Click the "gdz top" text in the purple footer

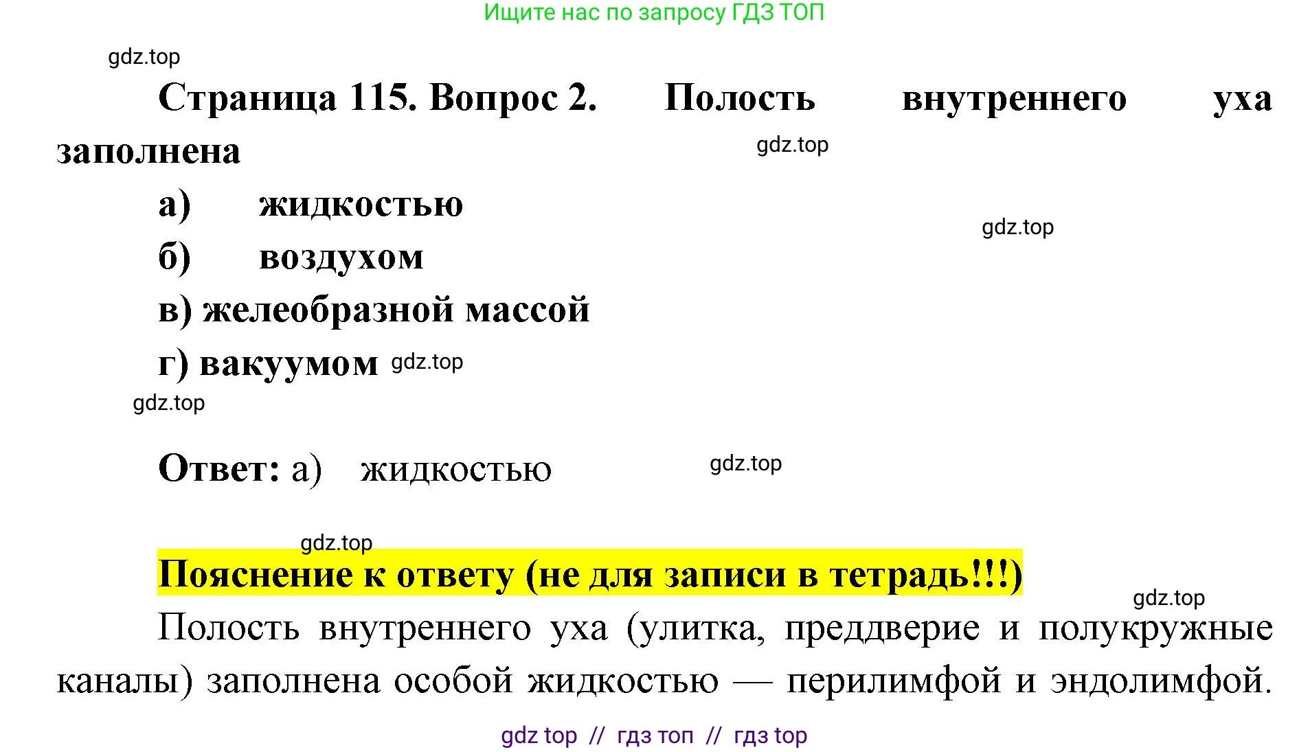point(539,736)
